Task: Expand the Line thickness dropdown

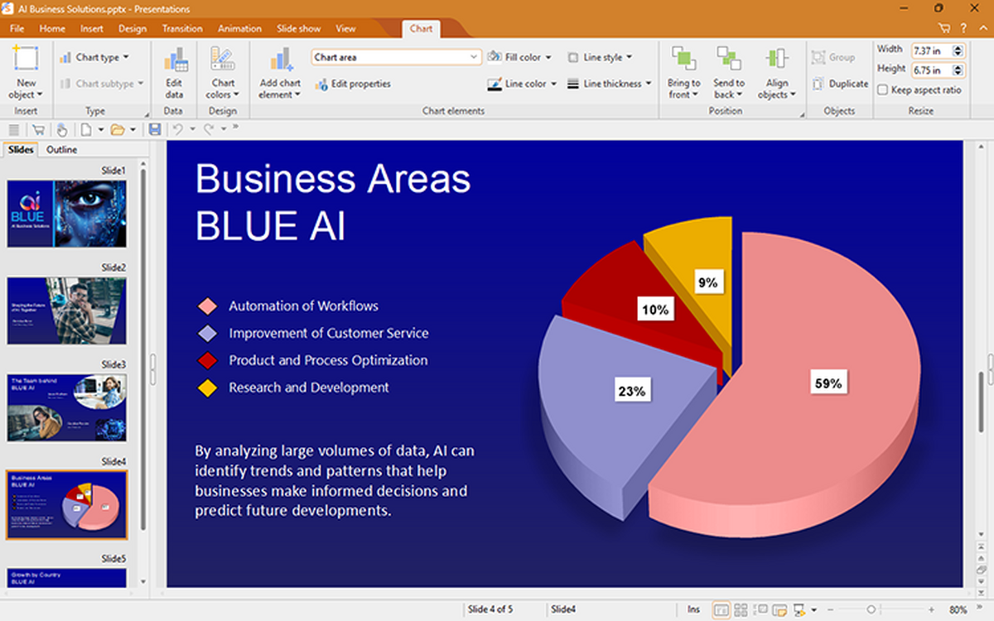Action: pyautogui.click(x=610, y=84)
